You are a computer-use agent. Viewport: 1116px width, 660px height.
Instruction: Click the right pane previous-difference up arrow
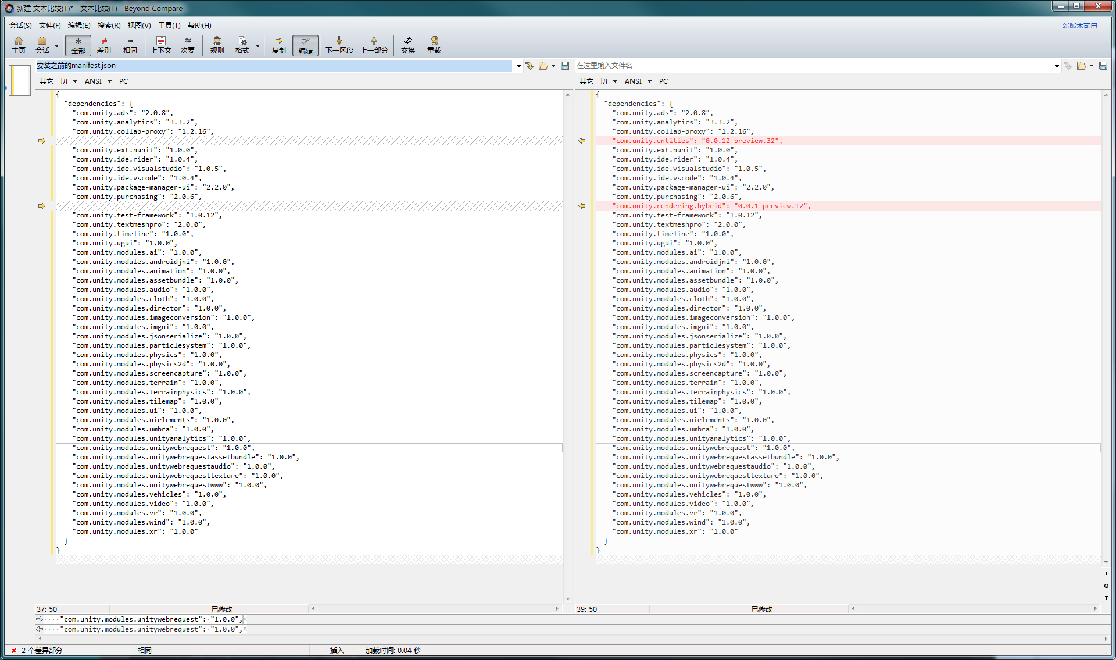pyautogui.click(x=1106, y=574)
